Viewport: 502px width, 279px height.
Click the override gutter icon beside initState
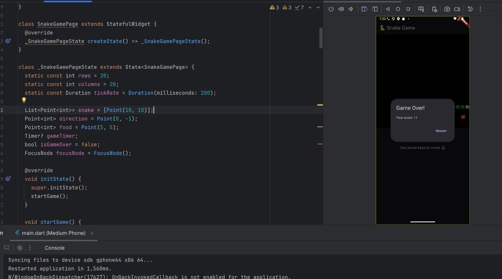click(8, 178)
